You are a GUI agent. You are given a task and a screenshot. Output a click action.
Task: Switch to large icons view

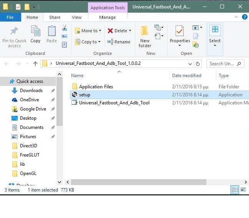[x=243, y=190]
